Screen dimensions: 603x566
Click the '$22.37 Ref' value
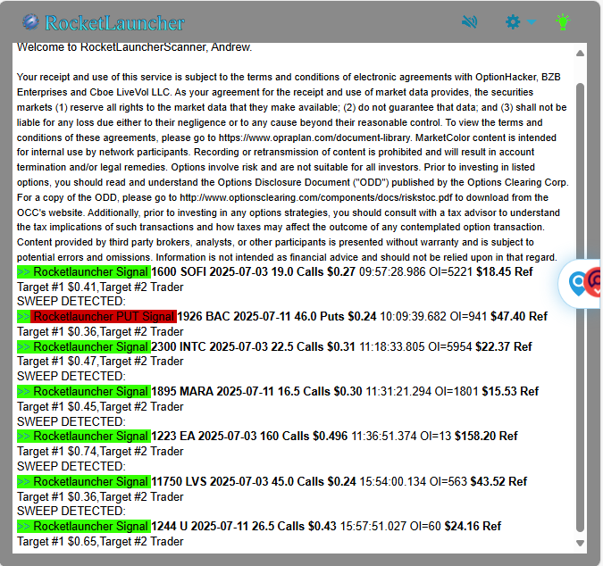pos(504,346)
